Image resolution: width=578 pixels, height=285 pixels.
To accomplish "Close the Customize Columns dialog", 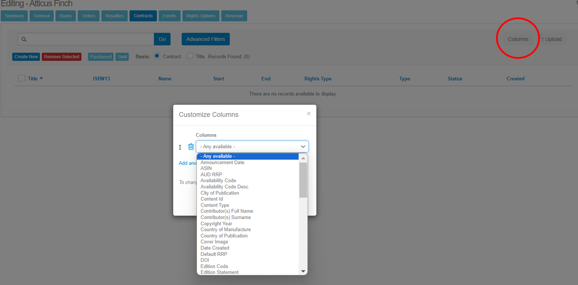I will point(309,113).
